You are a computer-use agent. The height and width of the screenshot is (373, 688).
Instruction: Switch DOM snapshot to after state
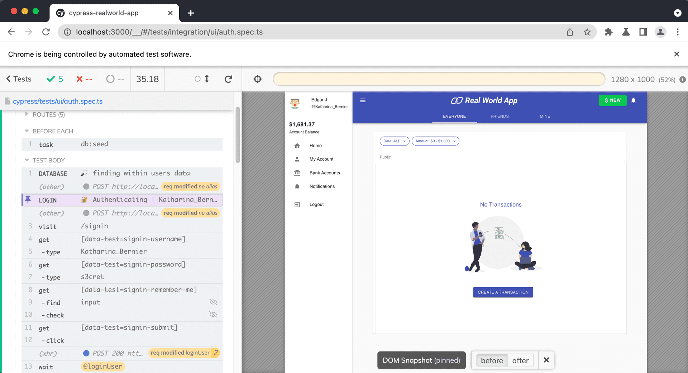pyautogui.click(x=520, y=360)
